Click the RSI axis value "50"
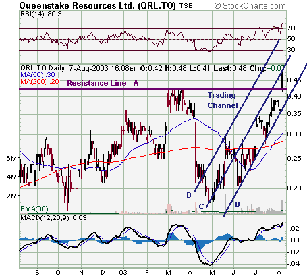Viewport: 307px width, 278px height. coord(291,39)
